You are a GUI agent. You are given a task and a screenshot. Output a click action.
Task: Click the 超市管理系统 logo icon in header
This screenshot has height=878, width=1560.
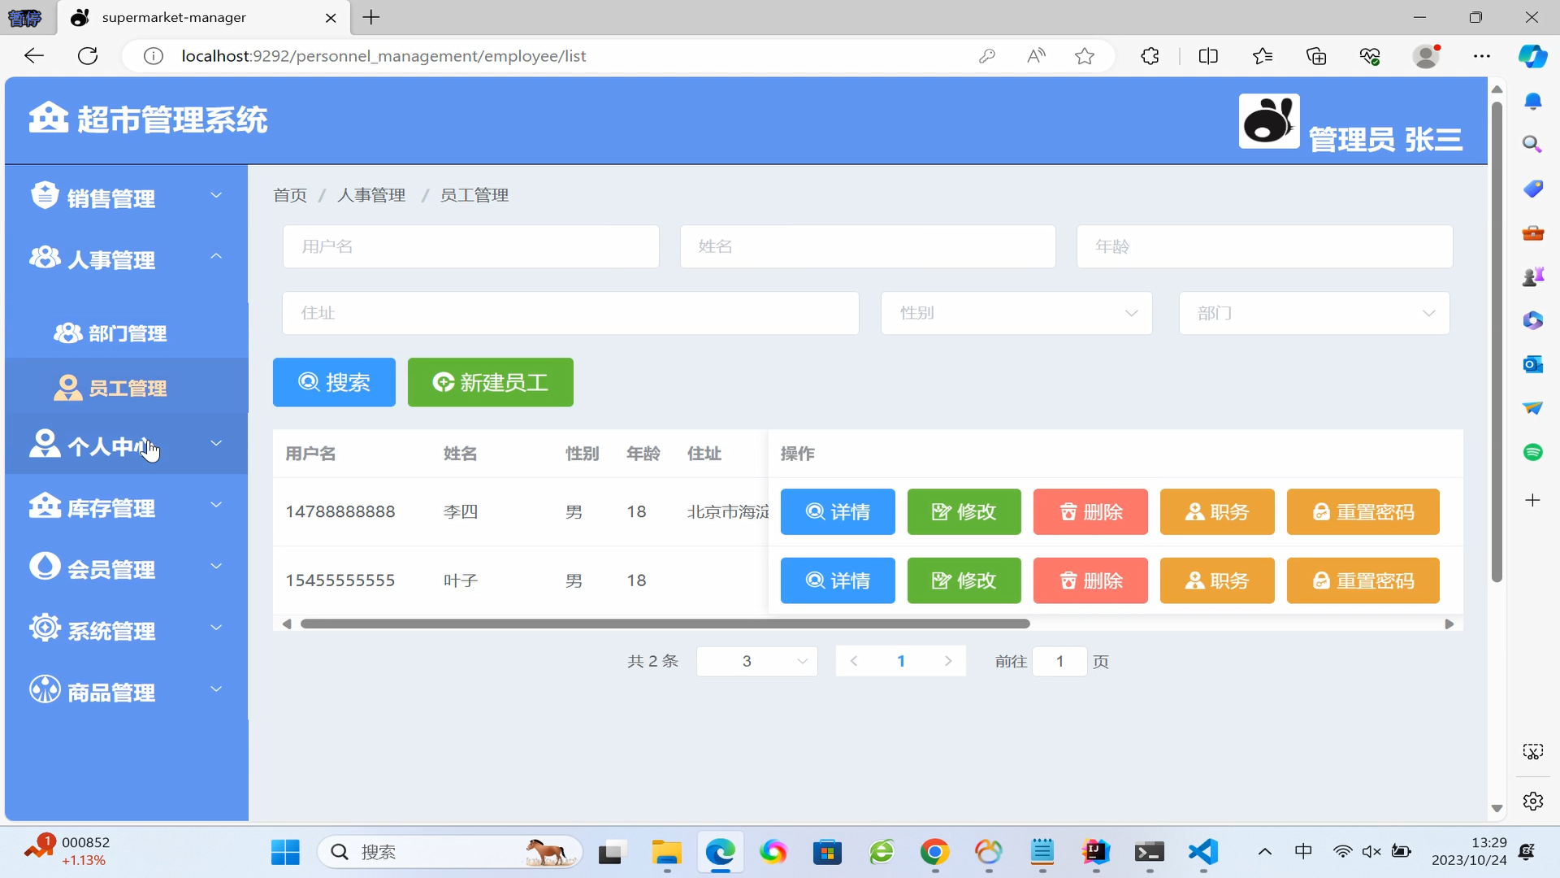48,118
